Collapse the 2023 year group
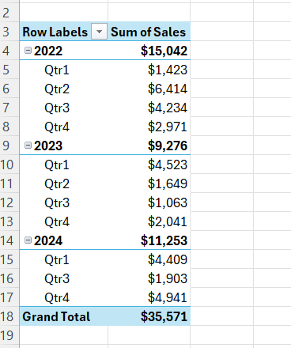Image resolution: width=291 pixels, height=348 pixels. pyautogui.click(x=28, y=145)
